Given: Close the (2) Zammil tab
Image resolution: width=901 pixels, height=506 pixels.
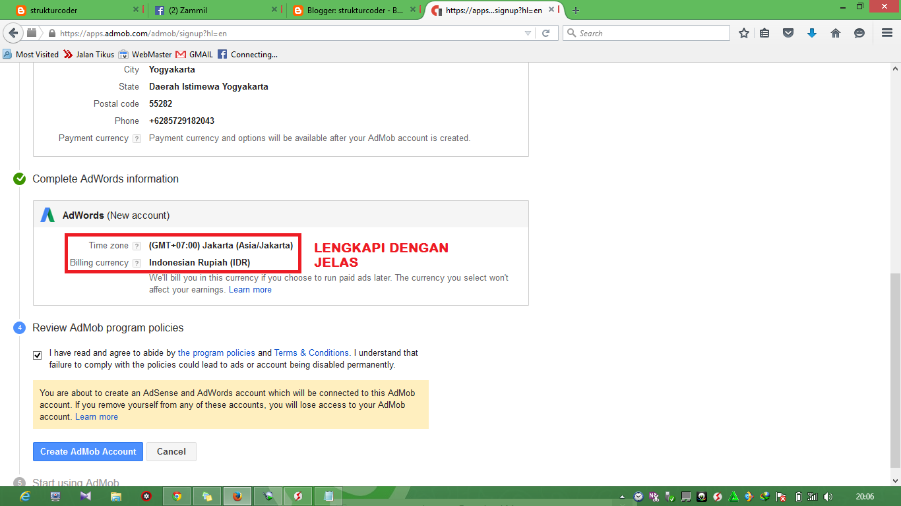Looking at the screenshot, I should click(x=275, y=11).
